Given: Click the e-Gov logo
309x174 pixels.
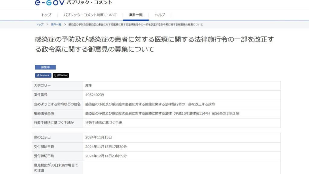Looking at the screenshot, I should click(49, 3).
